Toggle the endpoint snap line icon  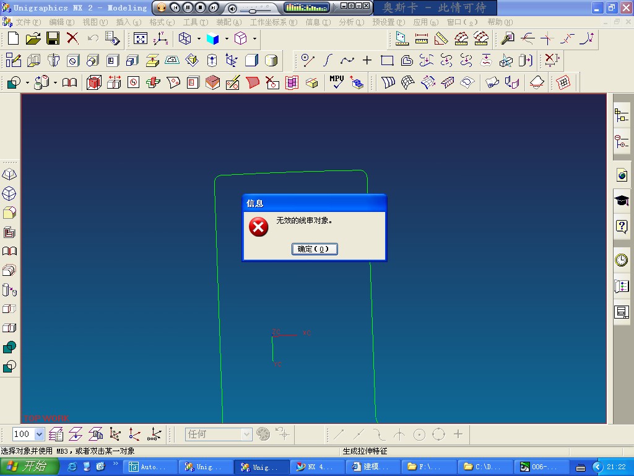coord(339,434)
